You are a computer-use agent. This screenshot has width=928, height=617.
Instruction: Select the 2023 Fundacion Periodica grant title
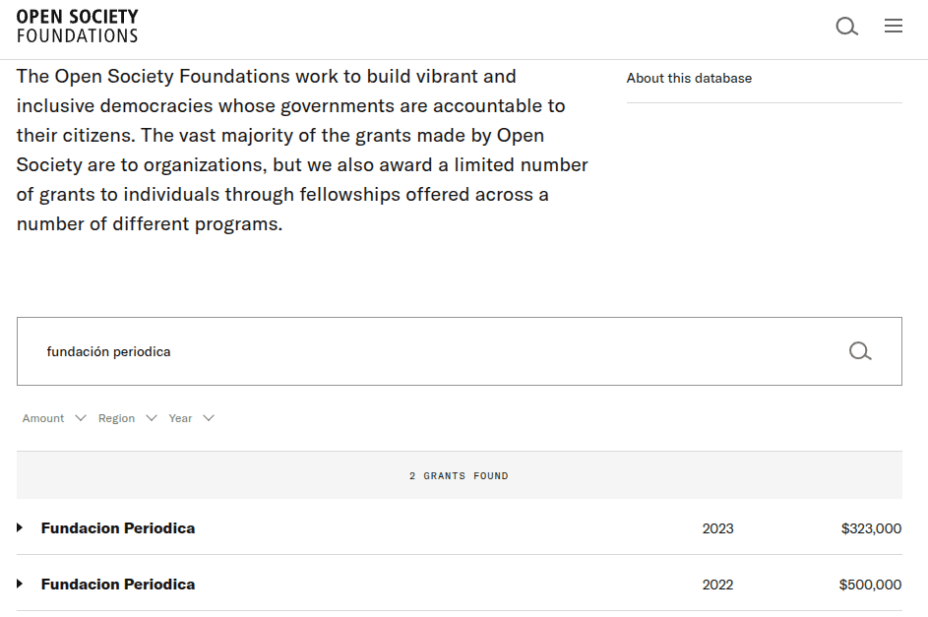point(118,528)
